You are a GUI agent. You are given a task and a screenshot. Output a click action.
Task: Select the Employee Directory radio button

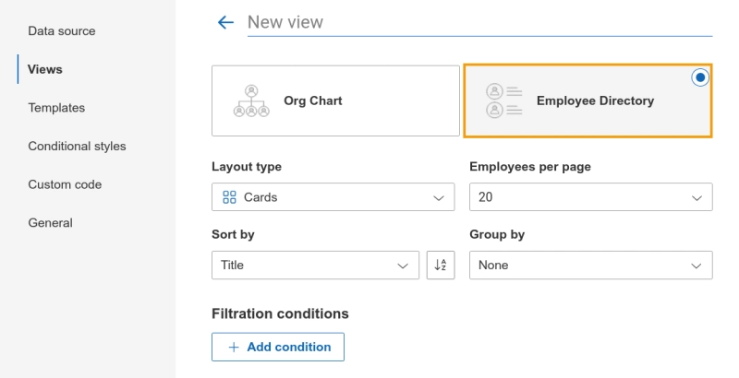point(700,77)
